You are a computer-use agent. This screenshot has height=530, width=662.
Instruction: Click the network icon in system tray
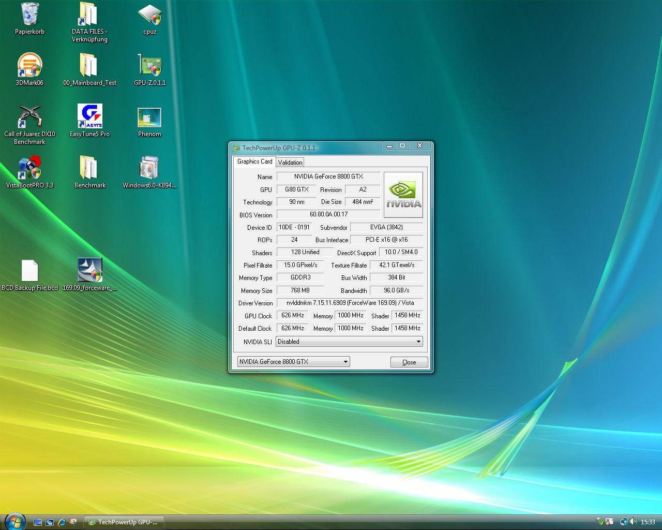point(624,522)
